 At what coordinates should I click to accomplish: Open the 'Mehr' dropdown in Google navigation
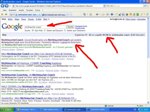[46, 19]
